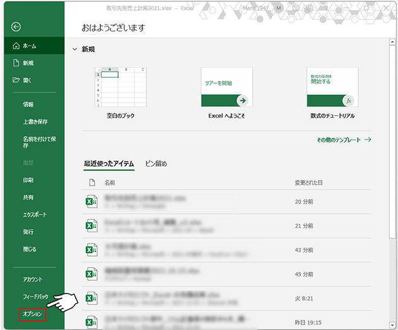
Task: Open the Excel へようこそ tour template
Action: tap(226, 87)
